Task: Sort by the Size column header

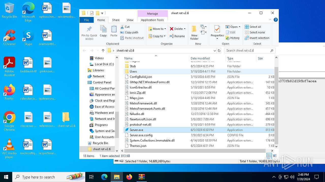Action: tap(265, 58)
